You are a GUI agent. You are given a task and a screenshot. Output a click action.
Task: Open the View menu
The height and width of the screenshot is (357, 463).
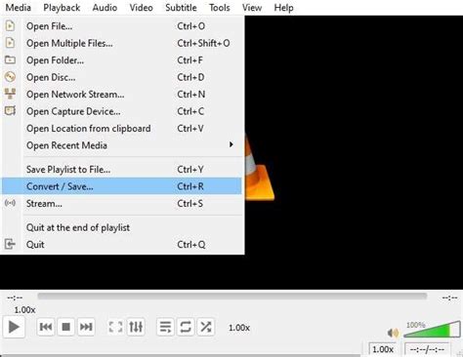(252, 7)
